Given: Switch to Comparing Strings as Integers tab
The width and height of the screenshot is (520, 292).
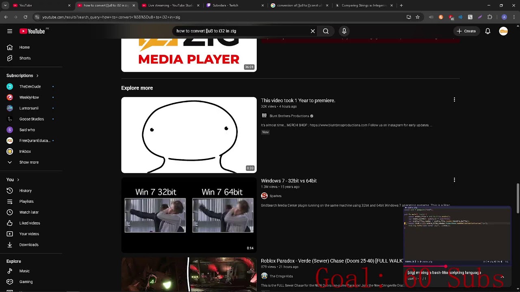Looking at the screenshot, I should (x=364, y=5).
